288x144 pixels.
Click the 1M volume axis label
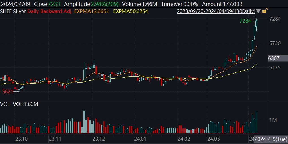point(273,120)
